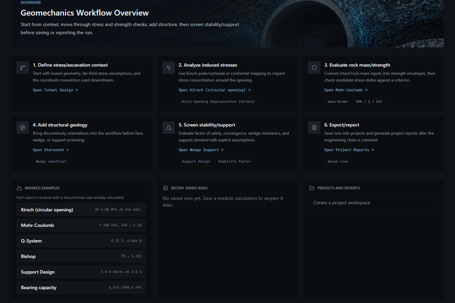The image size is (455, 303).
Task: Open the Wedge shortlist chip
Action: pos(51,161)
